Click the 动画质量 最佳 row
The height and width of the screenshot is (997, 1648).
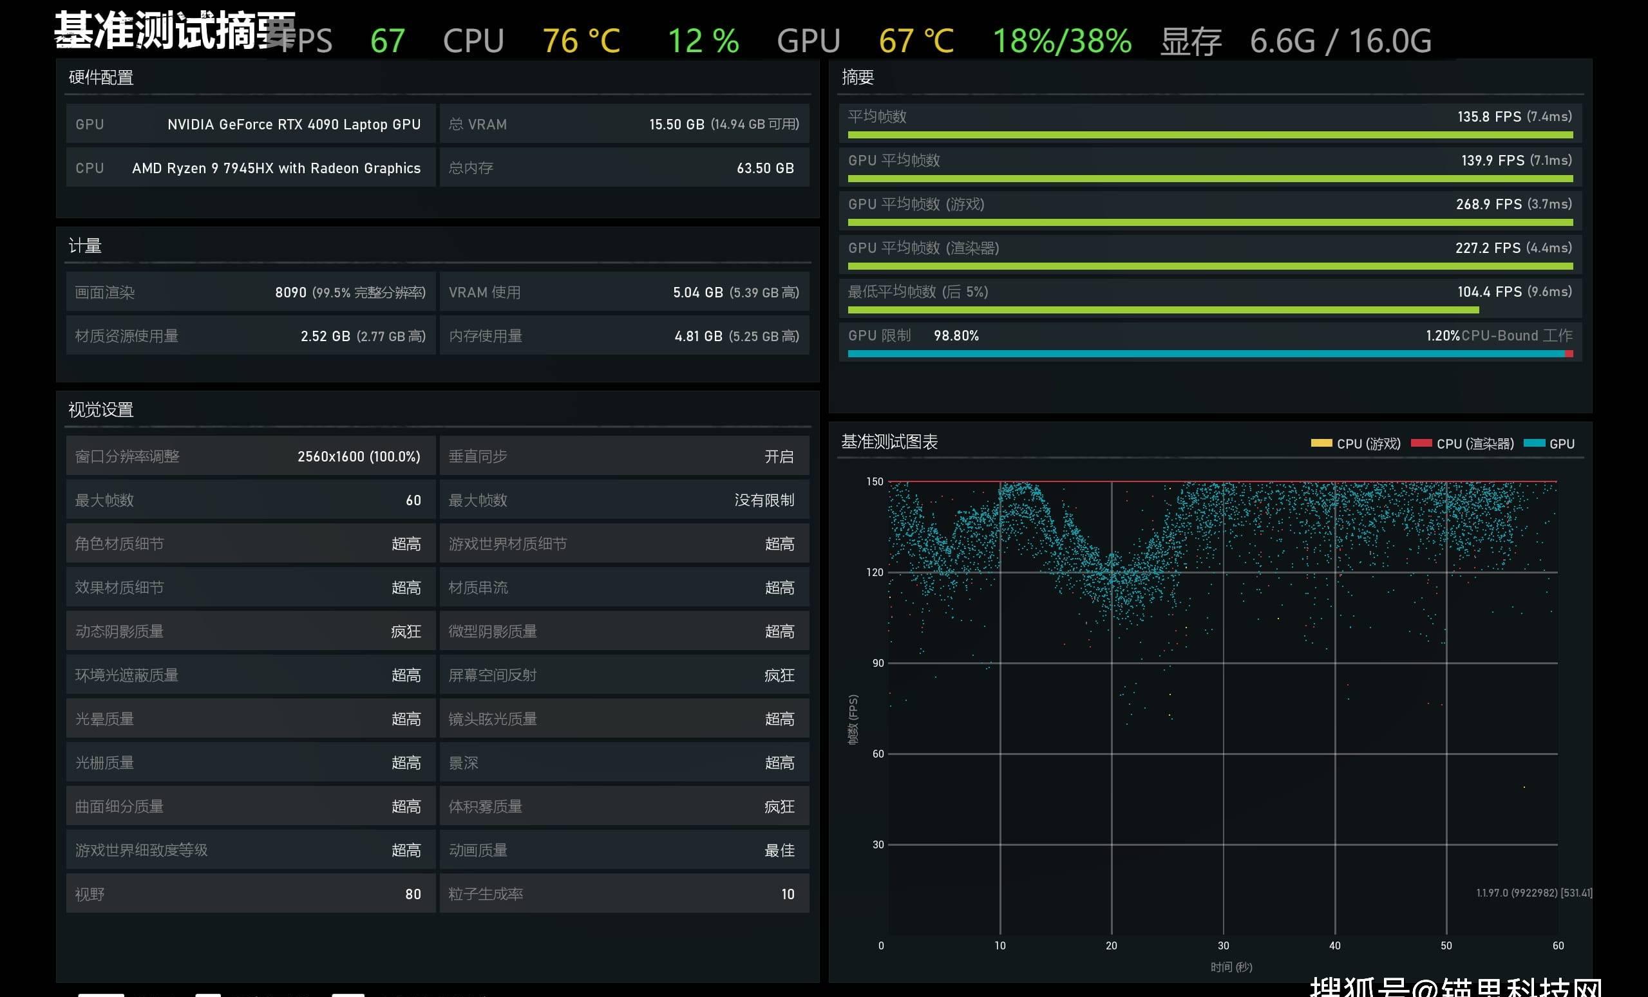pyautogui.click(x=624, y=850)
